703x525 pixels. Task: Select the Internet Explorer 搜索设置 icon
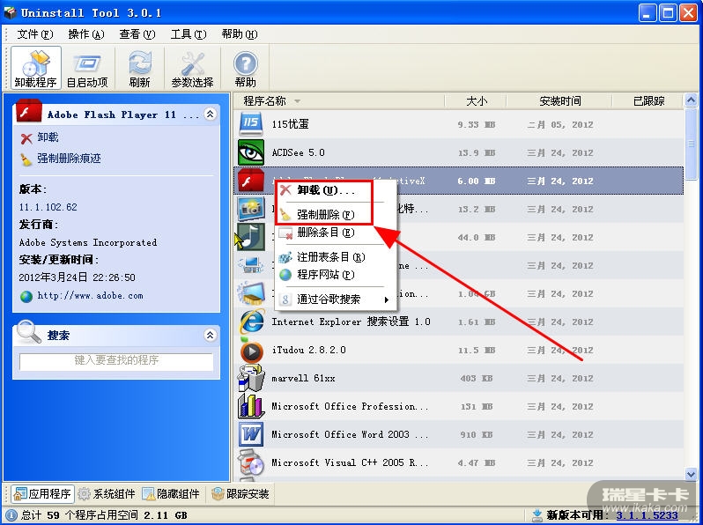[252, 322]
